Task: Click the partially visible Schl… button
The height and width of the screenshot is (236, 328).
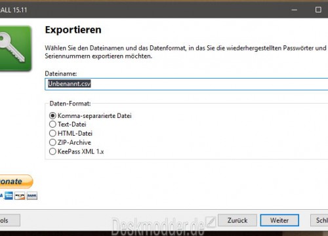Action: click(319, 220)
